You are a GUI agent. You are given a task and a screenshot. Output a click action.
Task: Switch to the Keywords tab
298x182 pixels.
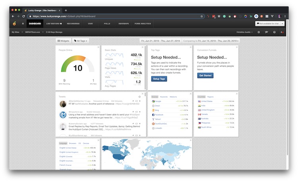pyautogui.click(x=164, y=97)
